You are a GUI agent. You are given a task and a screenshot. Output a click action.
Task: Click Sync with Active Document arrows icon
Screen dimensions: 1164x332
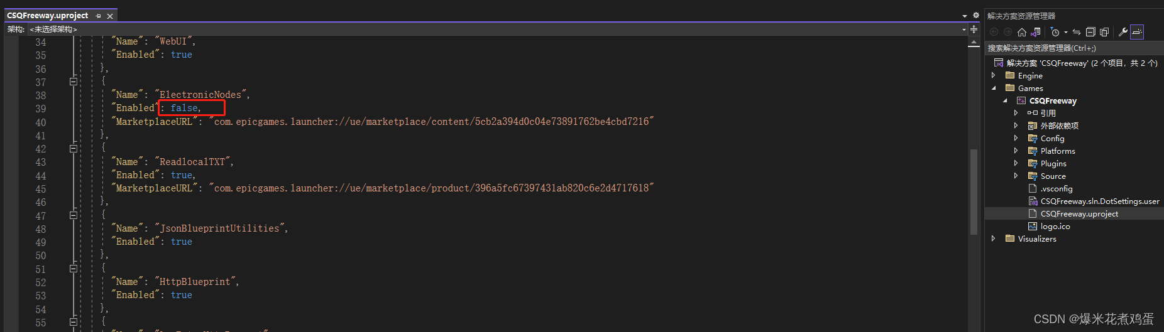pos(1077,32)
